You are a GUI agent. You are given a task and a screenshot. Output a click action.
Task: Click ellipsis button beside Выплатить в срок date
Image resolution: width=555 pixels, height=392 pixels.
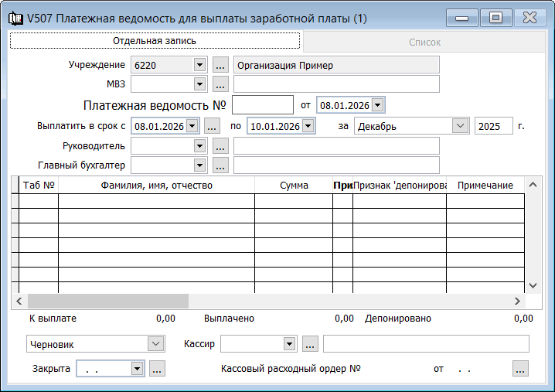(x=213, y=126)
